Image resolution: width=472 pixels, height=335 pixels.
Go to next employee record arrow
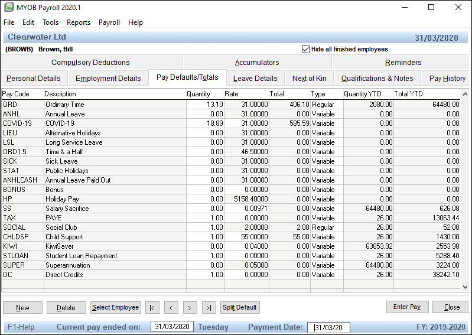point(190,307)
